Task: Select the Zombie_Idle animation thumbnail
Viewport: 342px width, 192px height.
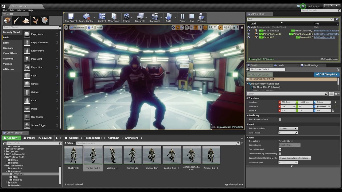Action: pyautogui.click(x=133, y=158)
